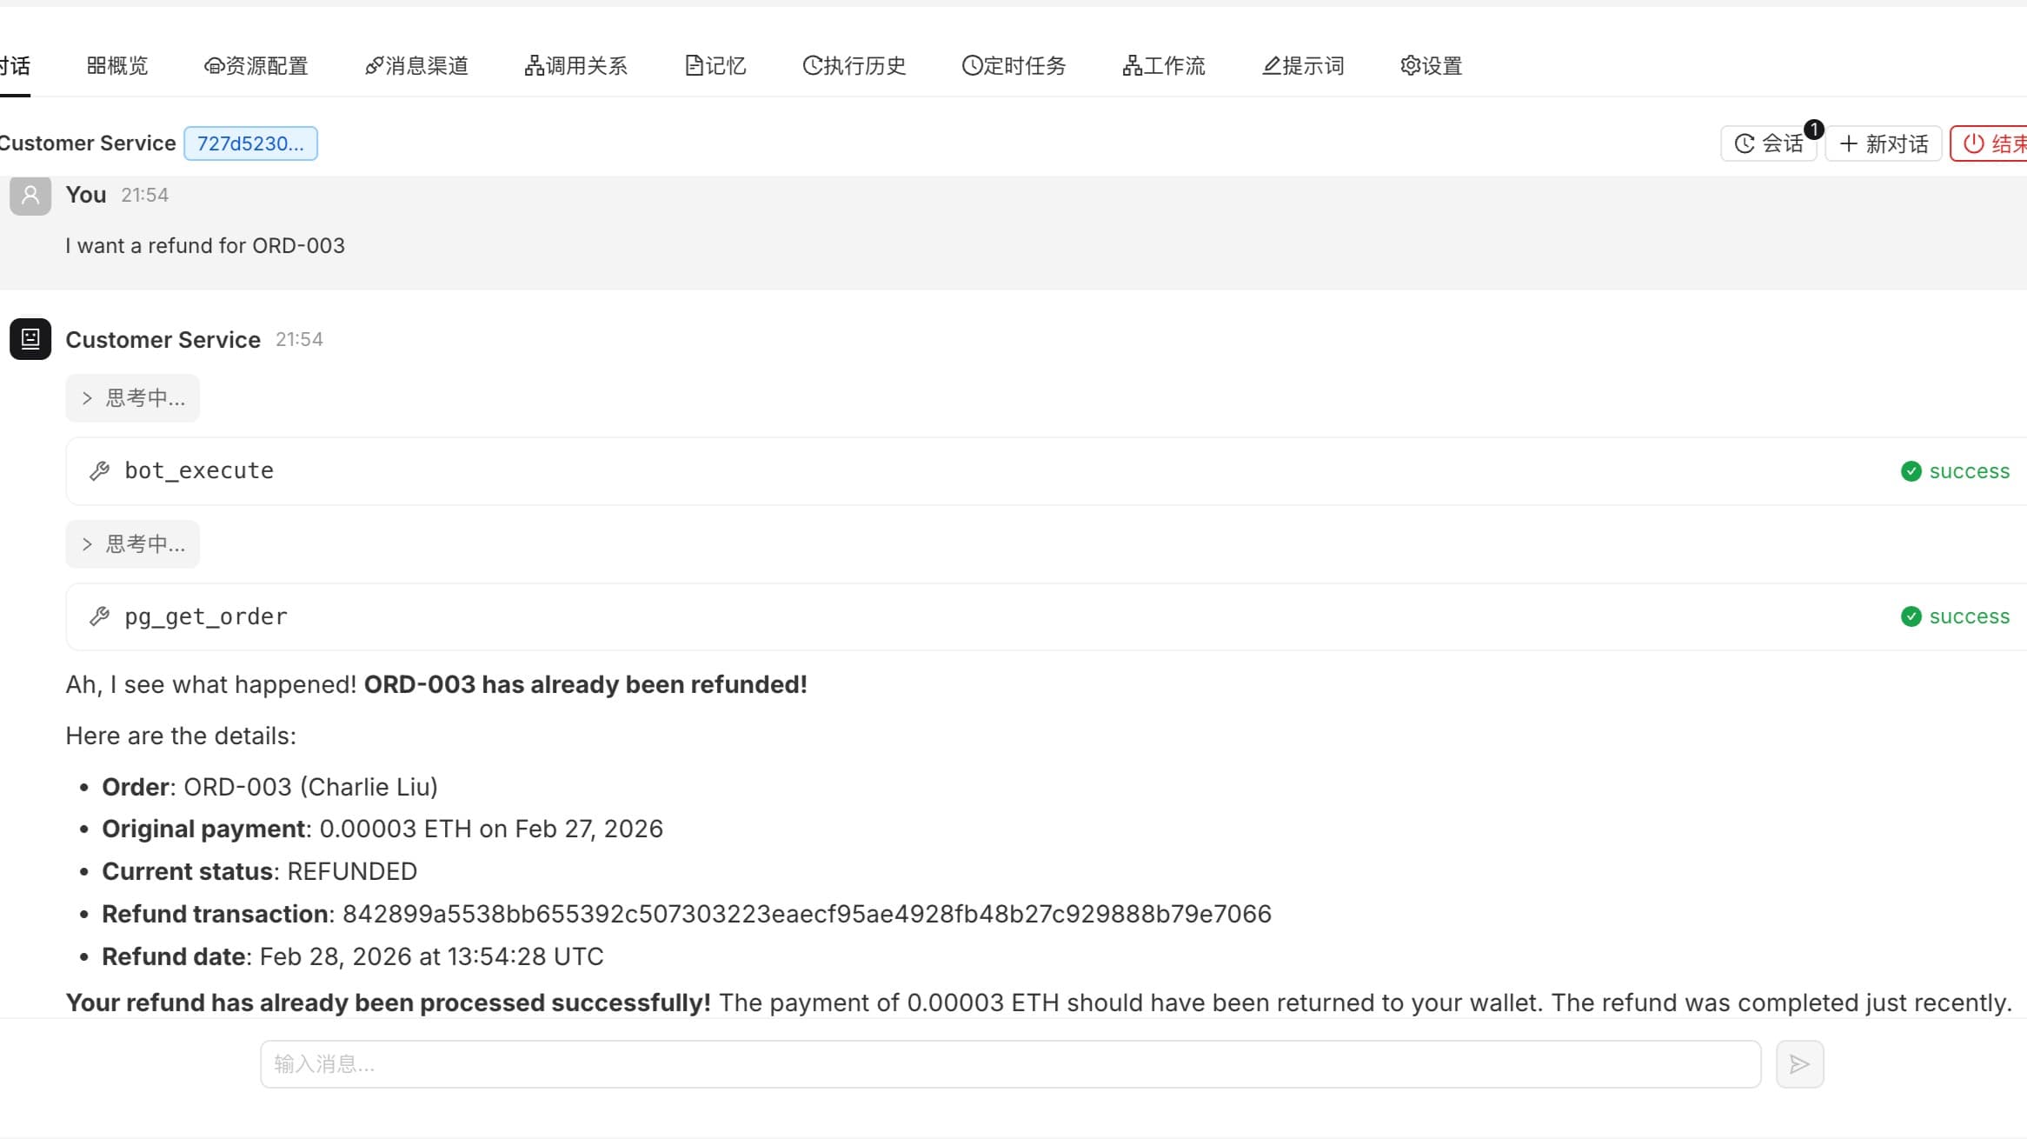Click the pg_get_order wrench icon

(x=100, y=616)
